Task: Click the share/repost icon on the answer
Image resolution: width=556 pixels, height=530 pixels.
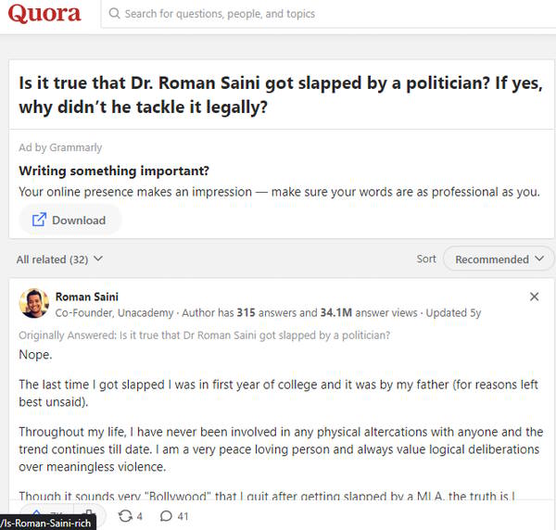Action: click(x=125, y=515)
